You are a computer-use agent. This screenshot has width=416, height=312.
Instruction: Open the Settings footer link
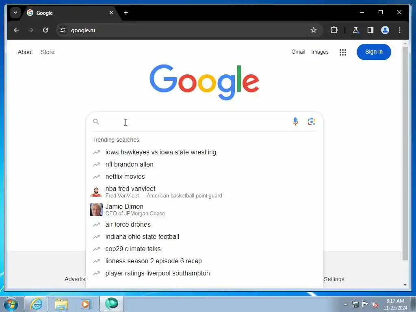pos(334,279)
